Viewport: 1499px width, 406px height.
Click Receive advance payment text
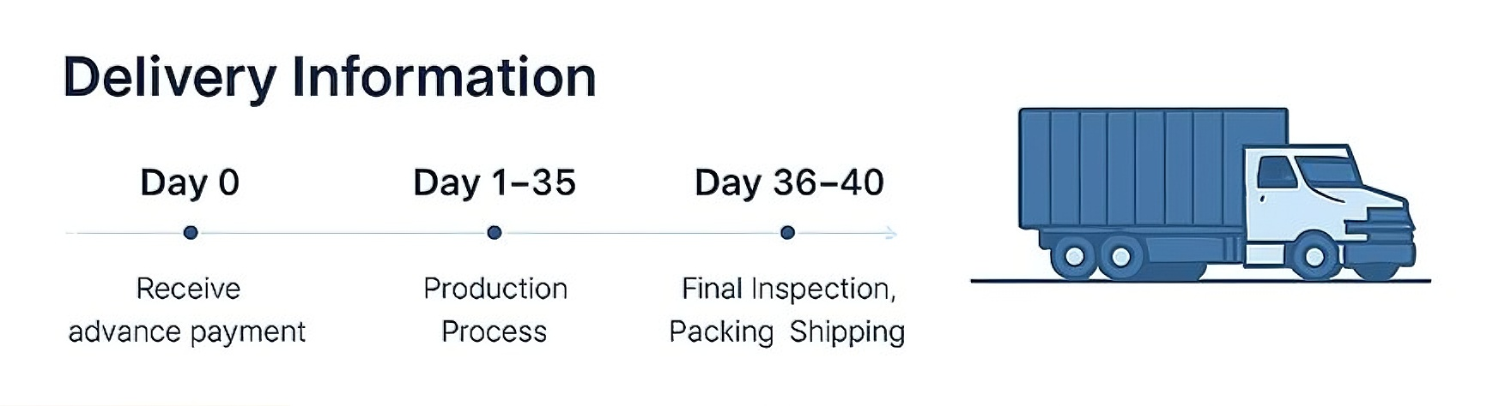[x=187, y=310]
